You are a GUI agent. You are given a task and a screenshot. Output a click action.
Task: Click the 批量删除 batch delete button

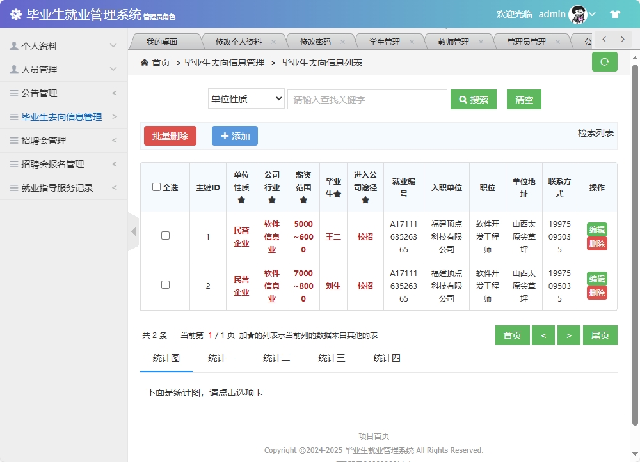(170, 136)
